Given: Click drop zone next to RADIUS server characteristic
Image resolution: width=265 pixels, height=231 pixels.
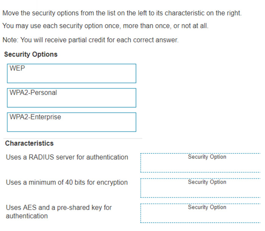Looking at the screenshot, I should click(x=200, y=163).
